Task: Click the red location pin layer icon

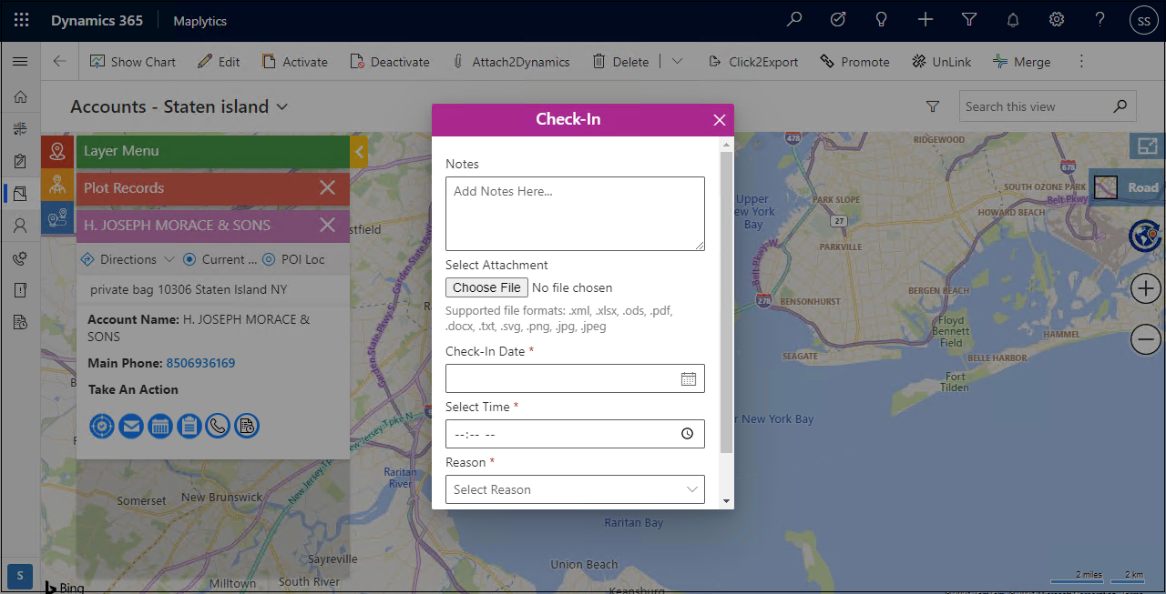Action: click(57, 152)
